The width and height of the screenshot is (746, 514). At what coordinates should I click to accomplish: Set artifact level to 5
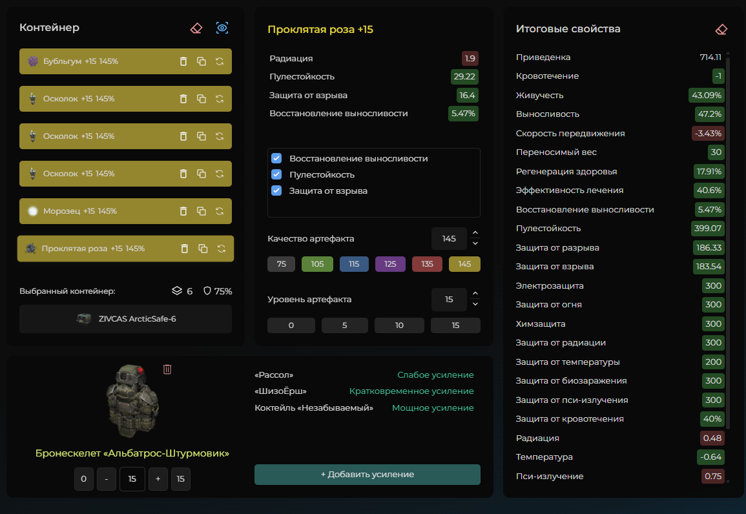[x=344, y=325]
